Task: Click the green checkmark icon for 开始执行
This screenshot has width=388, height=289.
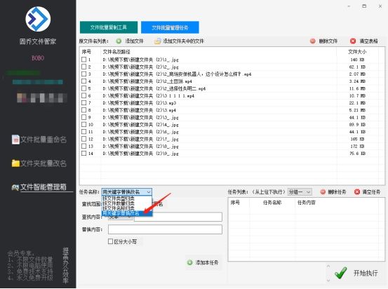Action: click(341, 273)
